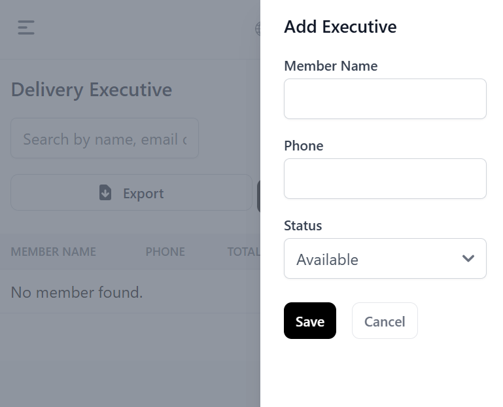Click the Add Executive panel heading
Viewport: 503px width, 407px height.
pyautogui.click(x=340, y=27)
